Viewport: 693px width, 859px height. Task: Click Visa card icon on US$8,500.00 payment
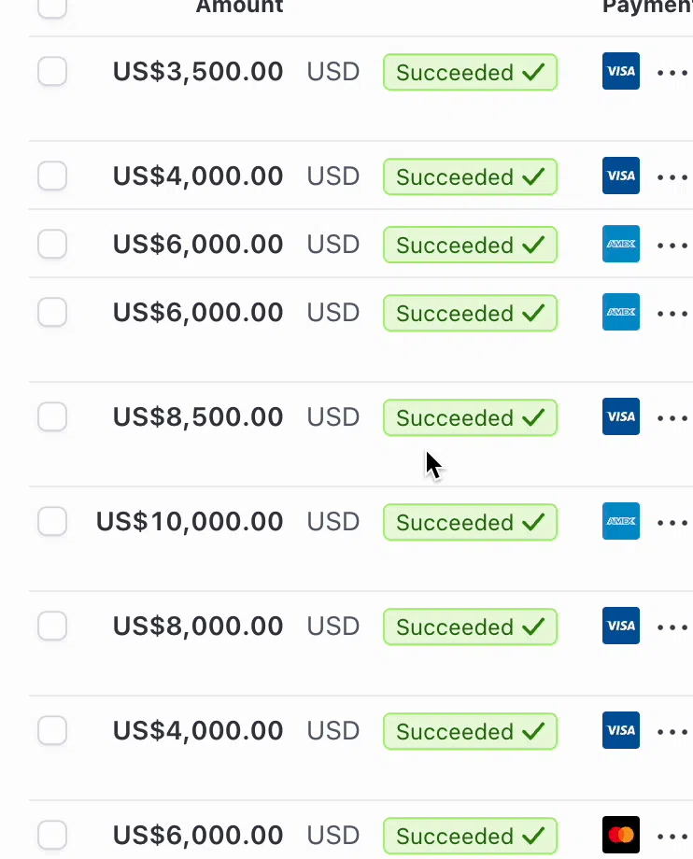621,417
